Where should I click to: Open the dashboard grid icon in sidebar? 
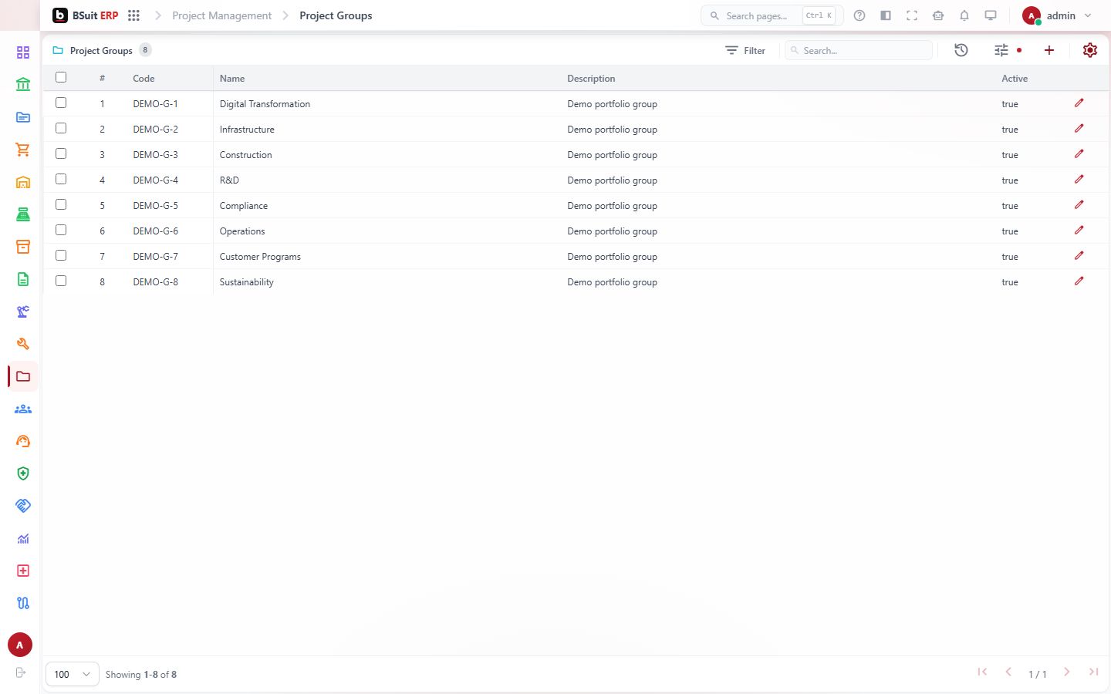click(23, 52)
